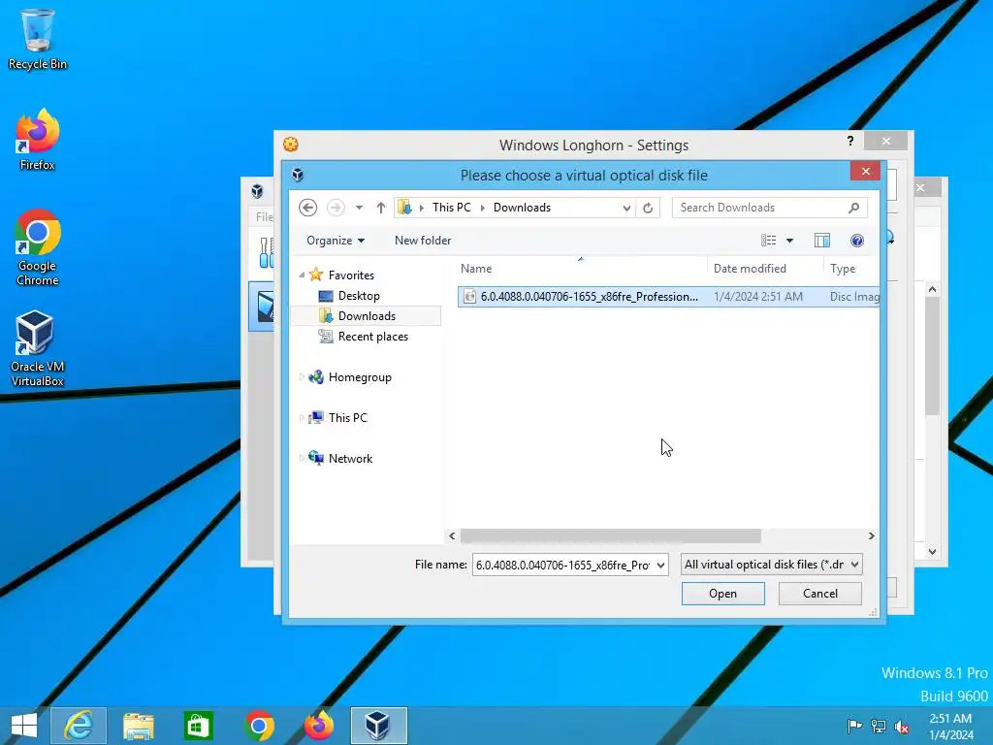Click the muted volume icon in the tray
Viewport: 993px width, 745px height.
[x=901, y=726]
